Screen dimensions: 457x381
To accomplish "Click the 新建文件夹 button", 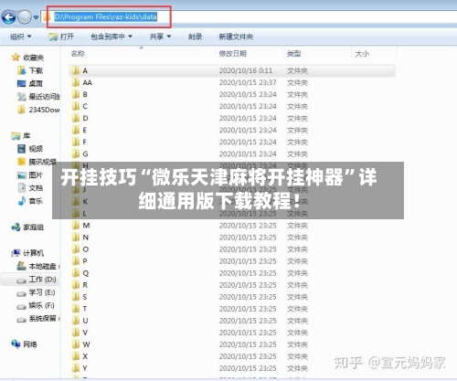I will tap(236, 37).
